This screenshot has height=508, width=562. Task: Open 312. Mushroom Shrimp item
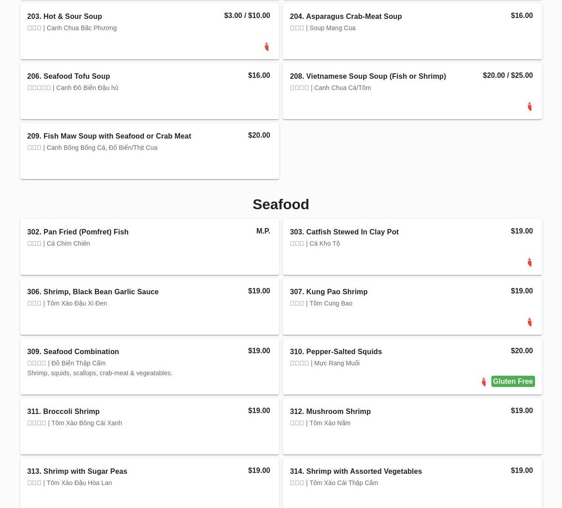330,412
